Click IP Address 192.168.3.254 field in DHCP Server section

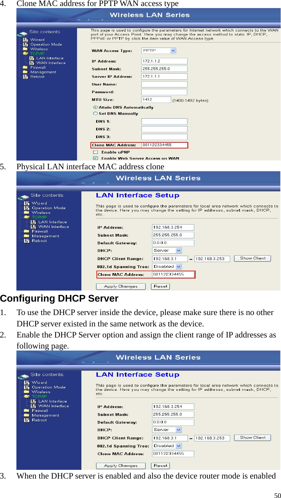[x=173, y=407]
